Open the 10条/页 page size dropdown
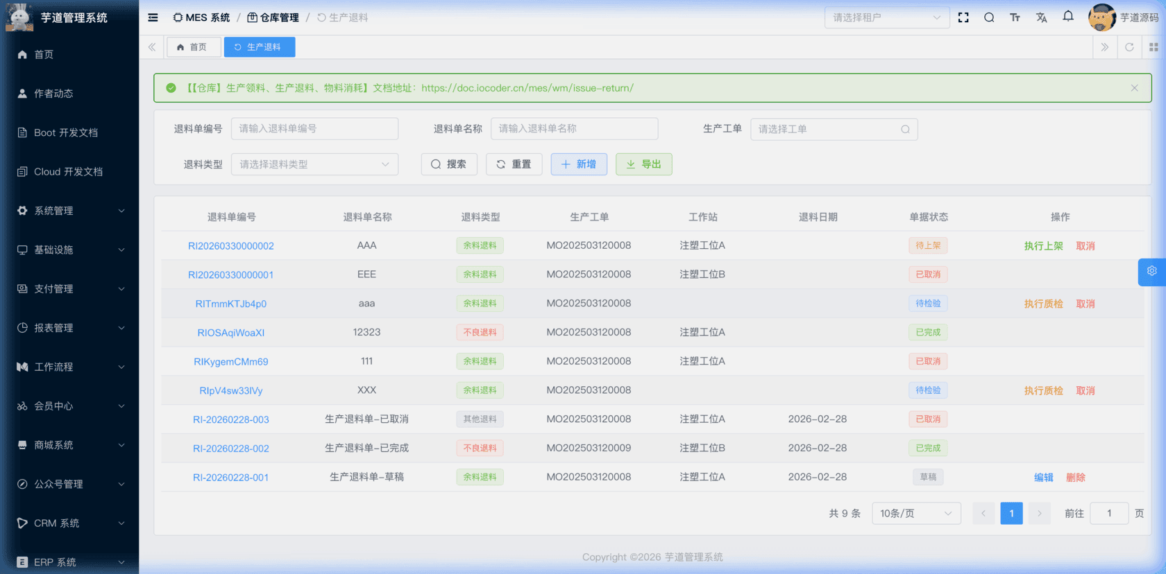Viewport: 1166px width, 574px height. (916, 514)
